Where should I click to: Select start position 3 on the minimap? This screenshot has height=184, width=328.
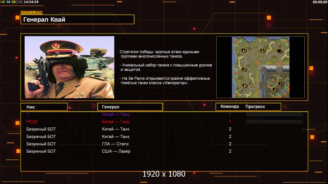244,69
